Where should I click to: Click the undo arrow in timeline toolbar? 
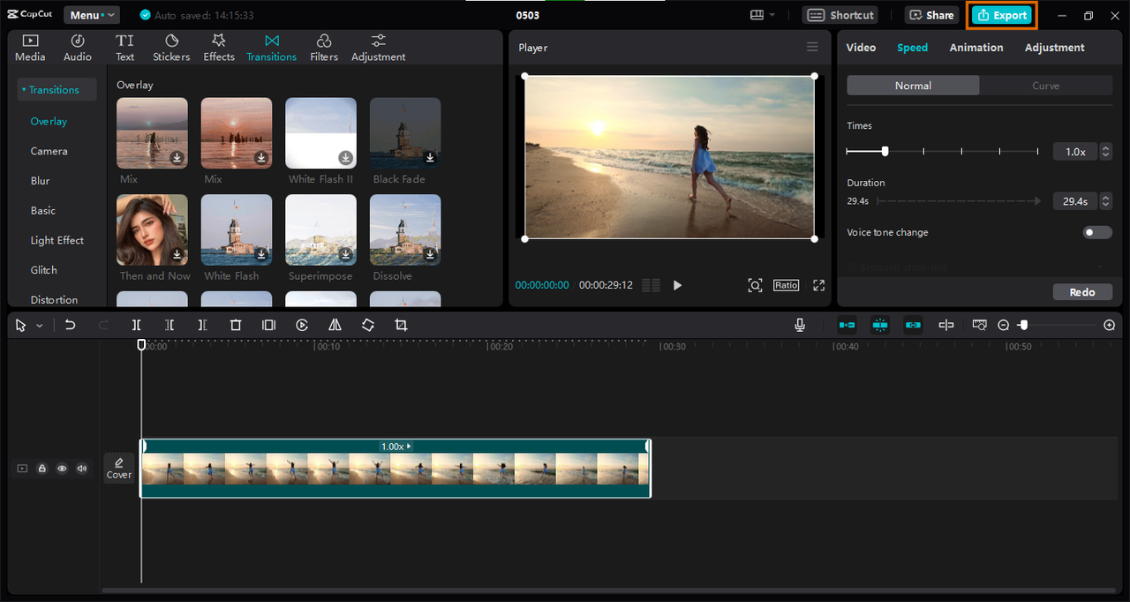tap(70, 325)
